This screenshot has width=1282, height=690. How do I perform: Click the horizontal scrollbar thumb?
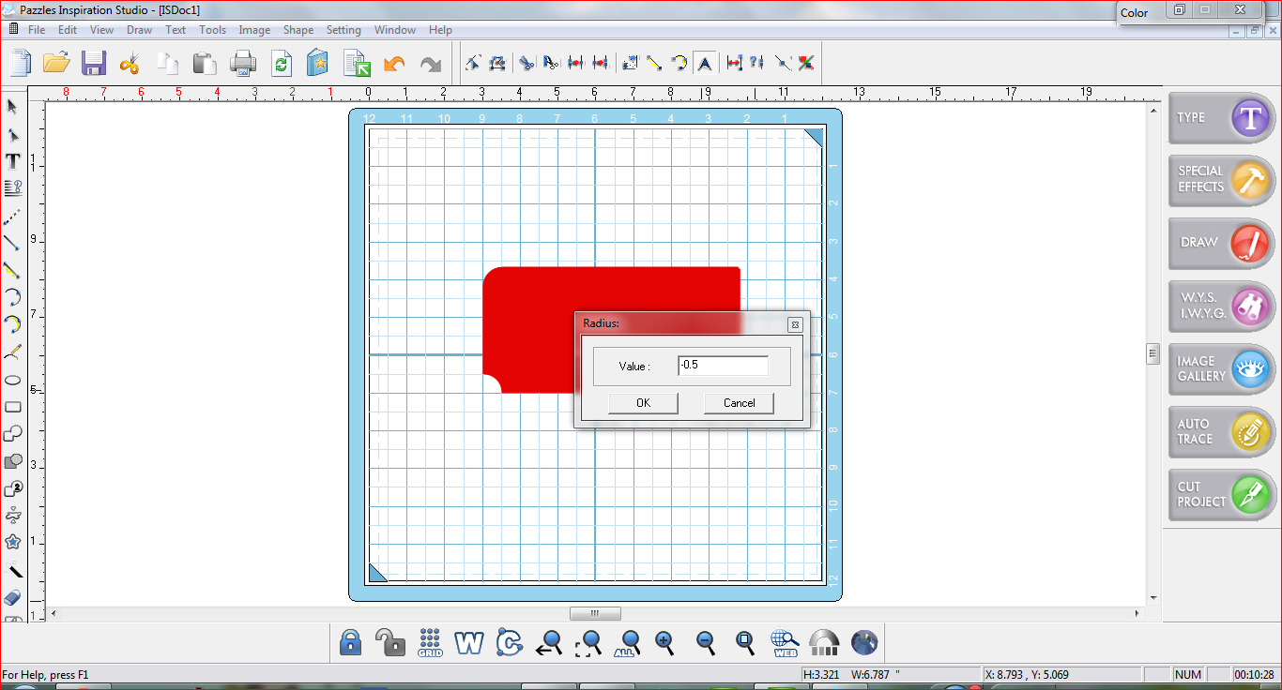pos(595,614)
